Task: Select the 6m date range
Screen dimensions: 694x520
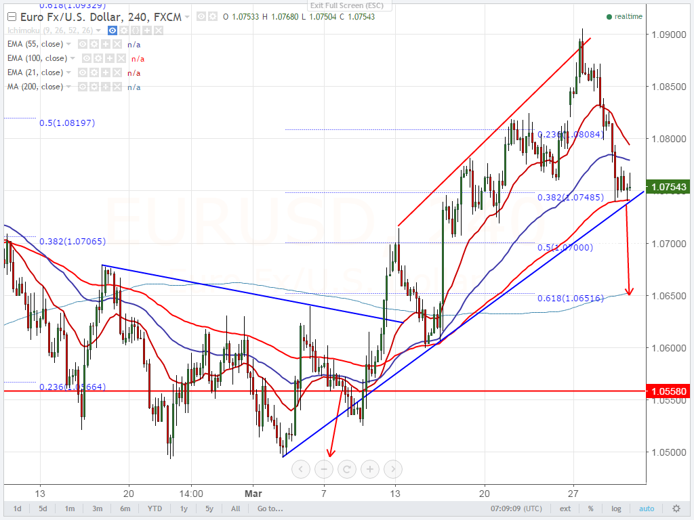Action: pyautogui.click(x=125, y=508)
